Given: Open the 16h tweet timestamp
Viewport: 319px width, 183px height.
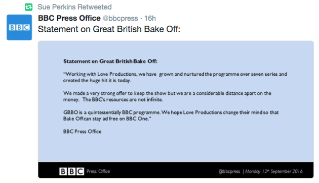Looking at the screenshot, I should pos(150,19).
